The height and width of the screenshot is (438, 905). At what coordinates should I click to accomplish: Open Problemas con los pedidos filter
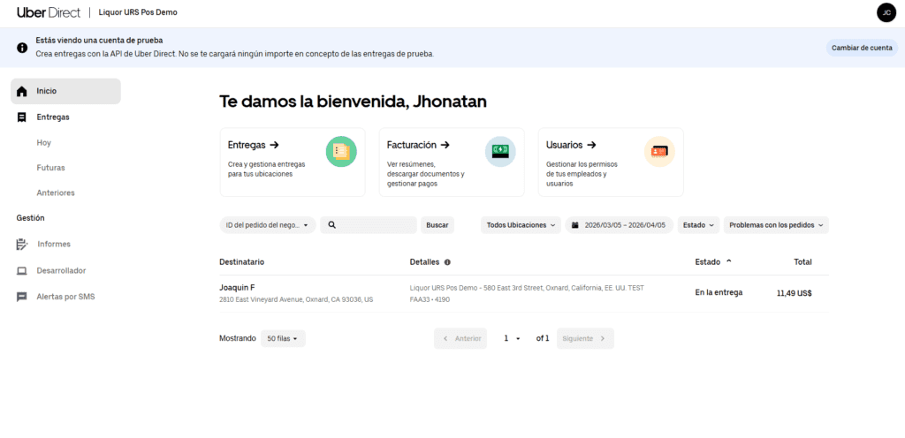pos(776,225)
